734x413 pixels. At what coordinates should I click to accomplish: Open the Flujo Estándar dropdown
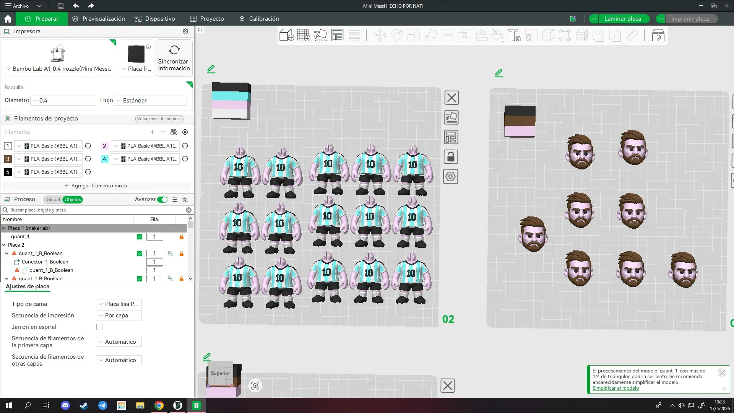coord(151,100)
